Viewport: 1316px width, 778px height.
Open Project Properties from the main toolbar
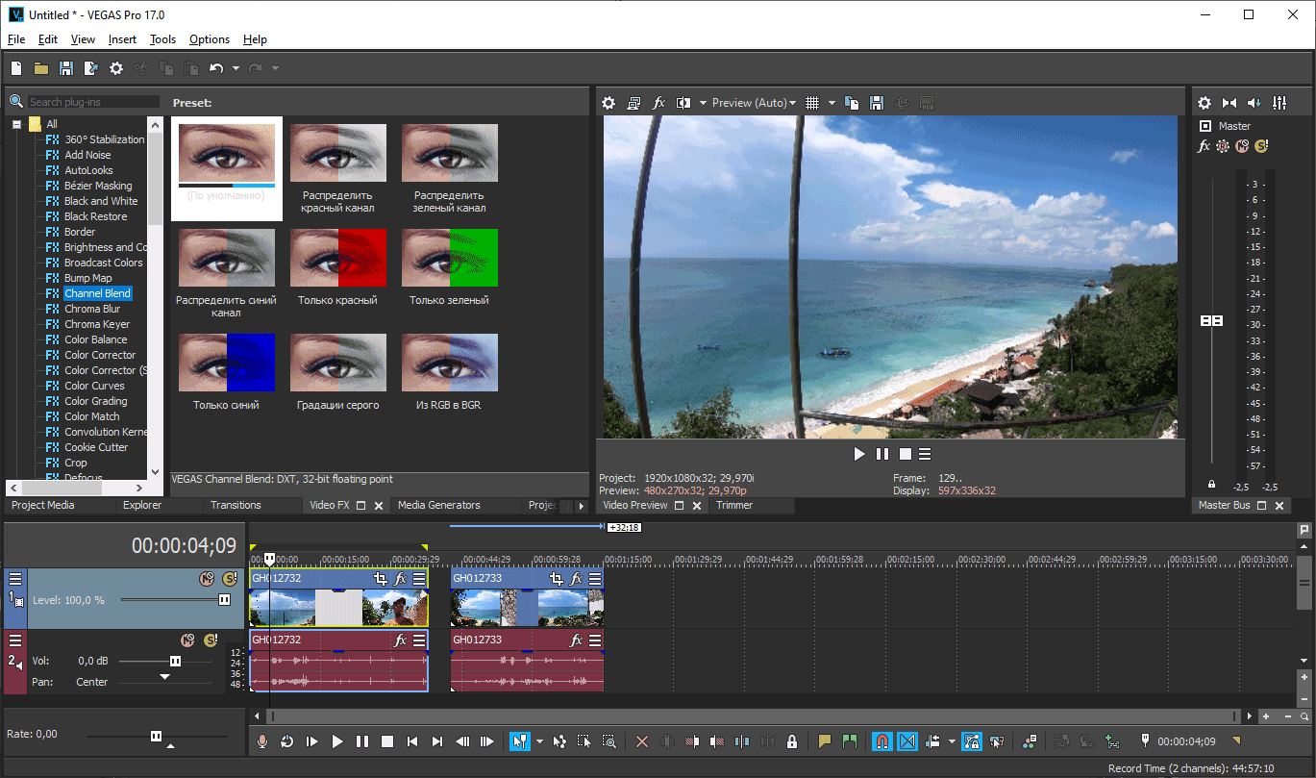116,68
